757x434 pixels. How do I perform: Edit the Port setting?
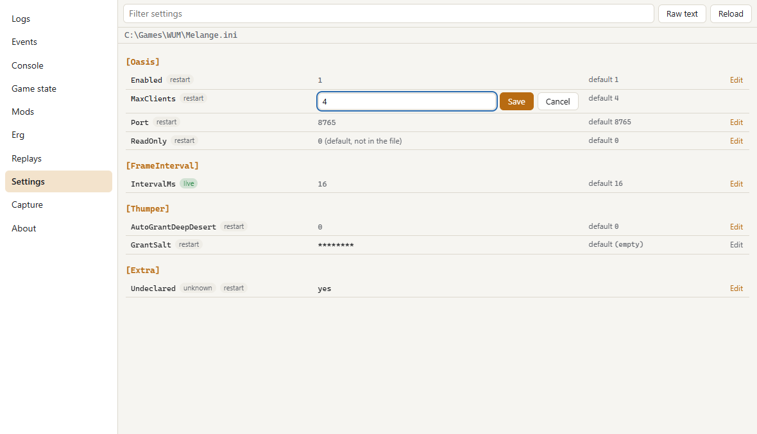click(736, 122)
